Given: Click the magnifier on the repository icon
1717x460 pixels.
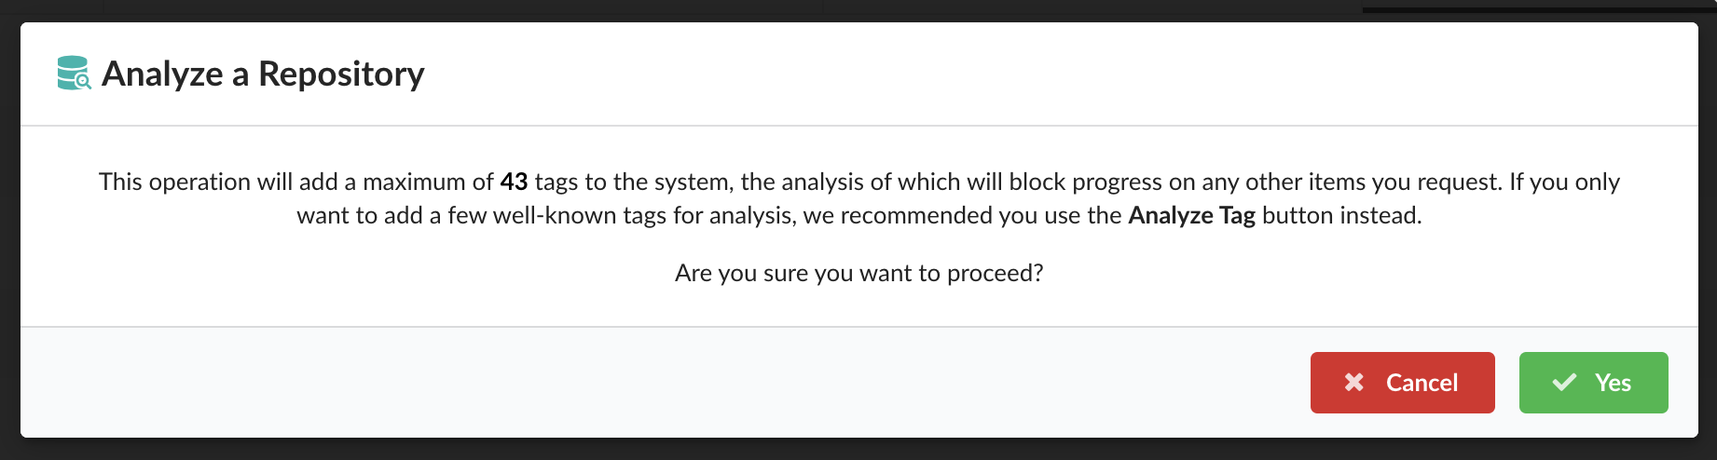Looking at the screenshot, I should pos(83,82).
